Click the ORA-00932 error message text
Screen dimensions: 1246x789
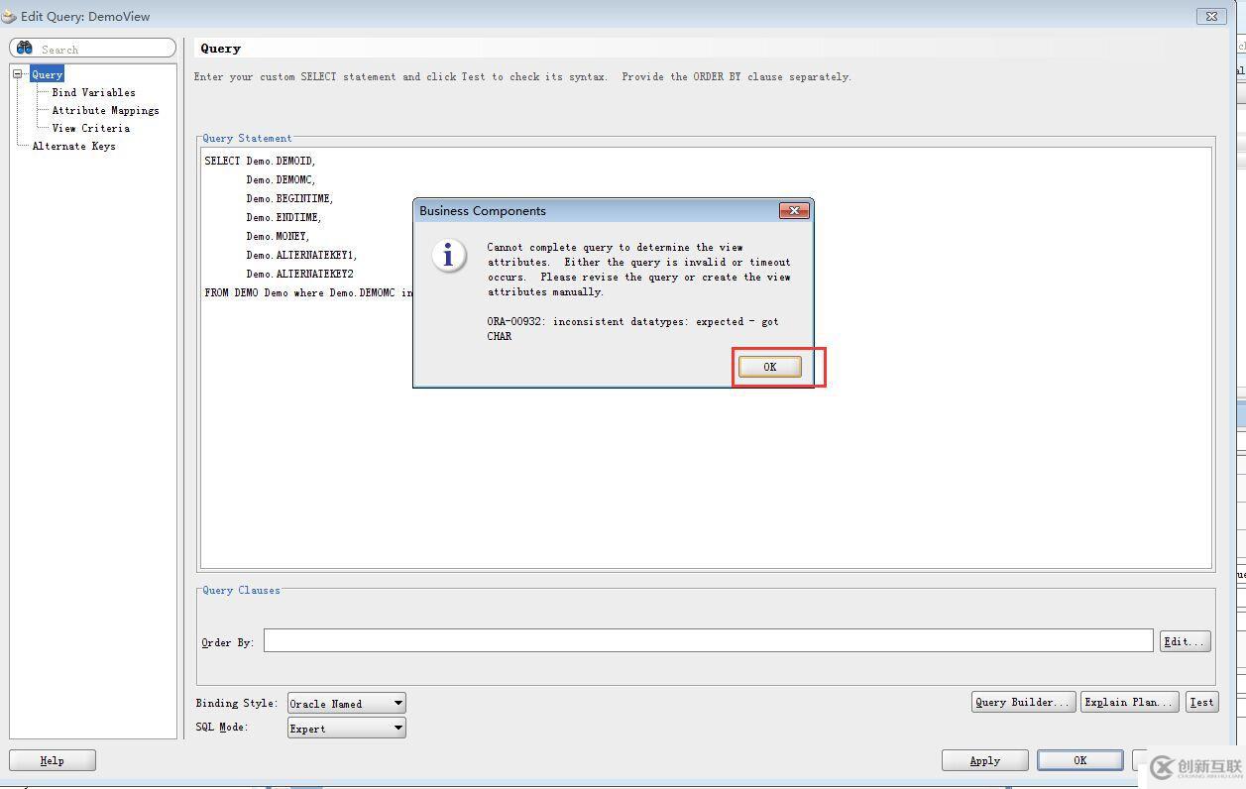[x=632, y=328]
